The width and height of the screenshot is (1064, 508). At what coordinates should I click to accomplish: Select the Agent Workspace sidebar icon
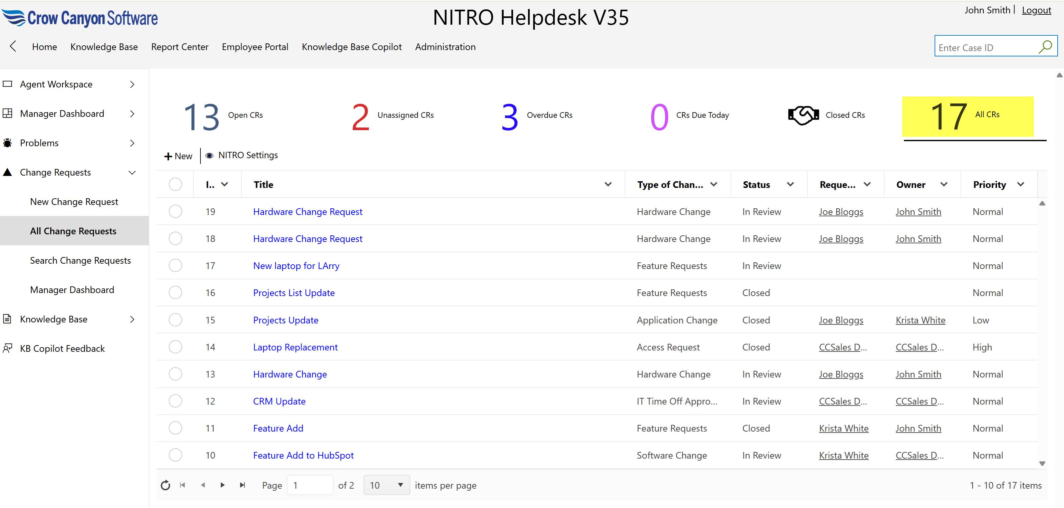pos(7,84)
